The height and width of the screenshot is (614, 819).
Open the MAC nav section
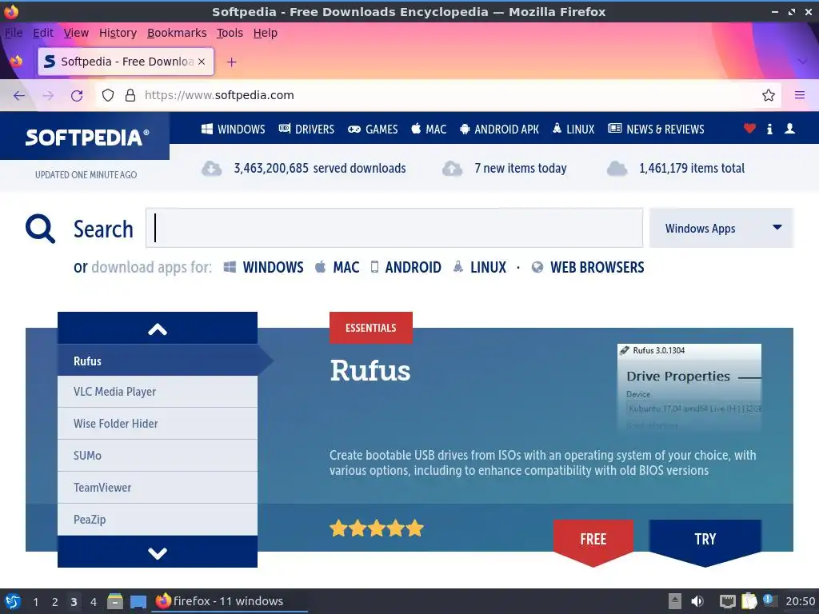tap(429, 129)
